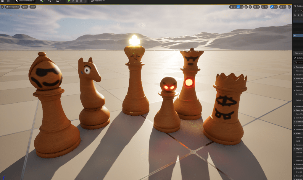This screenshot has width=303, height=180.
Task: Click the Show viewport flags button
Action: 33,7
